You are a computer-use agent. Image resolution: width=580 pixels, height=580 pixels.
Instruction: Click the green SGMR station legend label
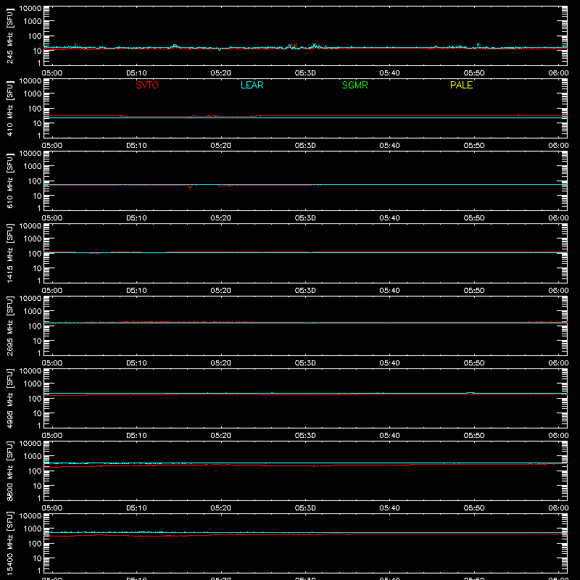pos(355,85)
